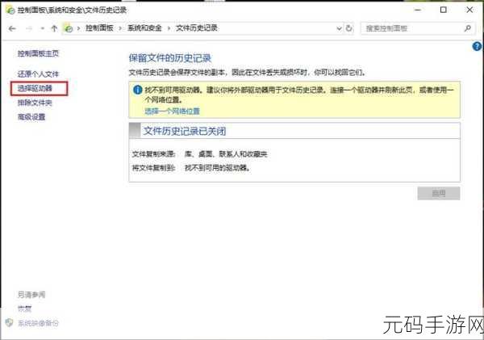Click 文件历史记录 breadcrumb segment
484x340 pixels.
pyautogui.click(x=197, y=28)
